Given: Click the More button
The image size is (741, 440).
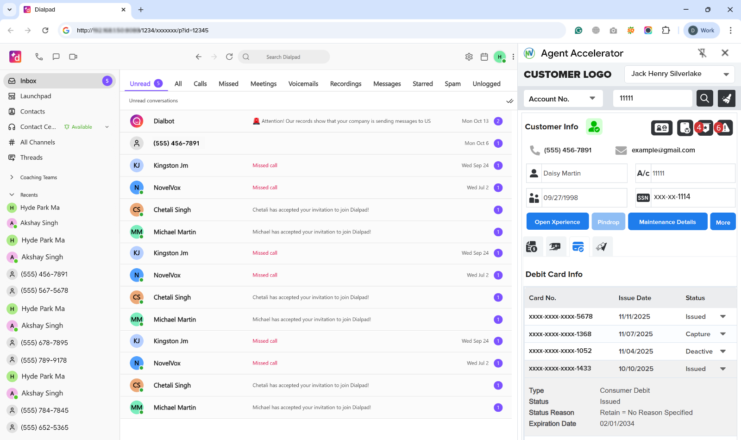Looking at the screenshot, I should pyautogui.click(x=723, y=222).
